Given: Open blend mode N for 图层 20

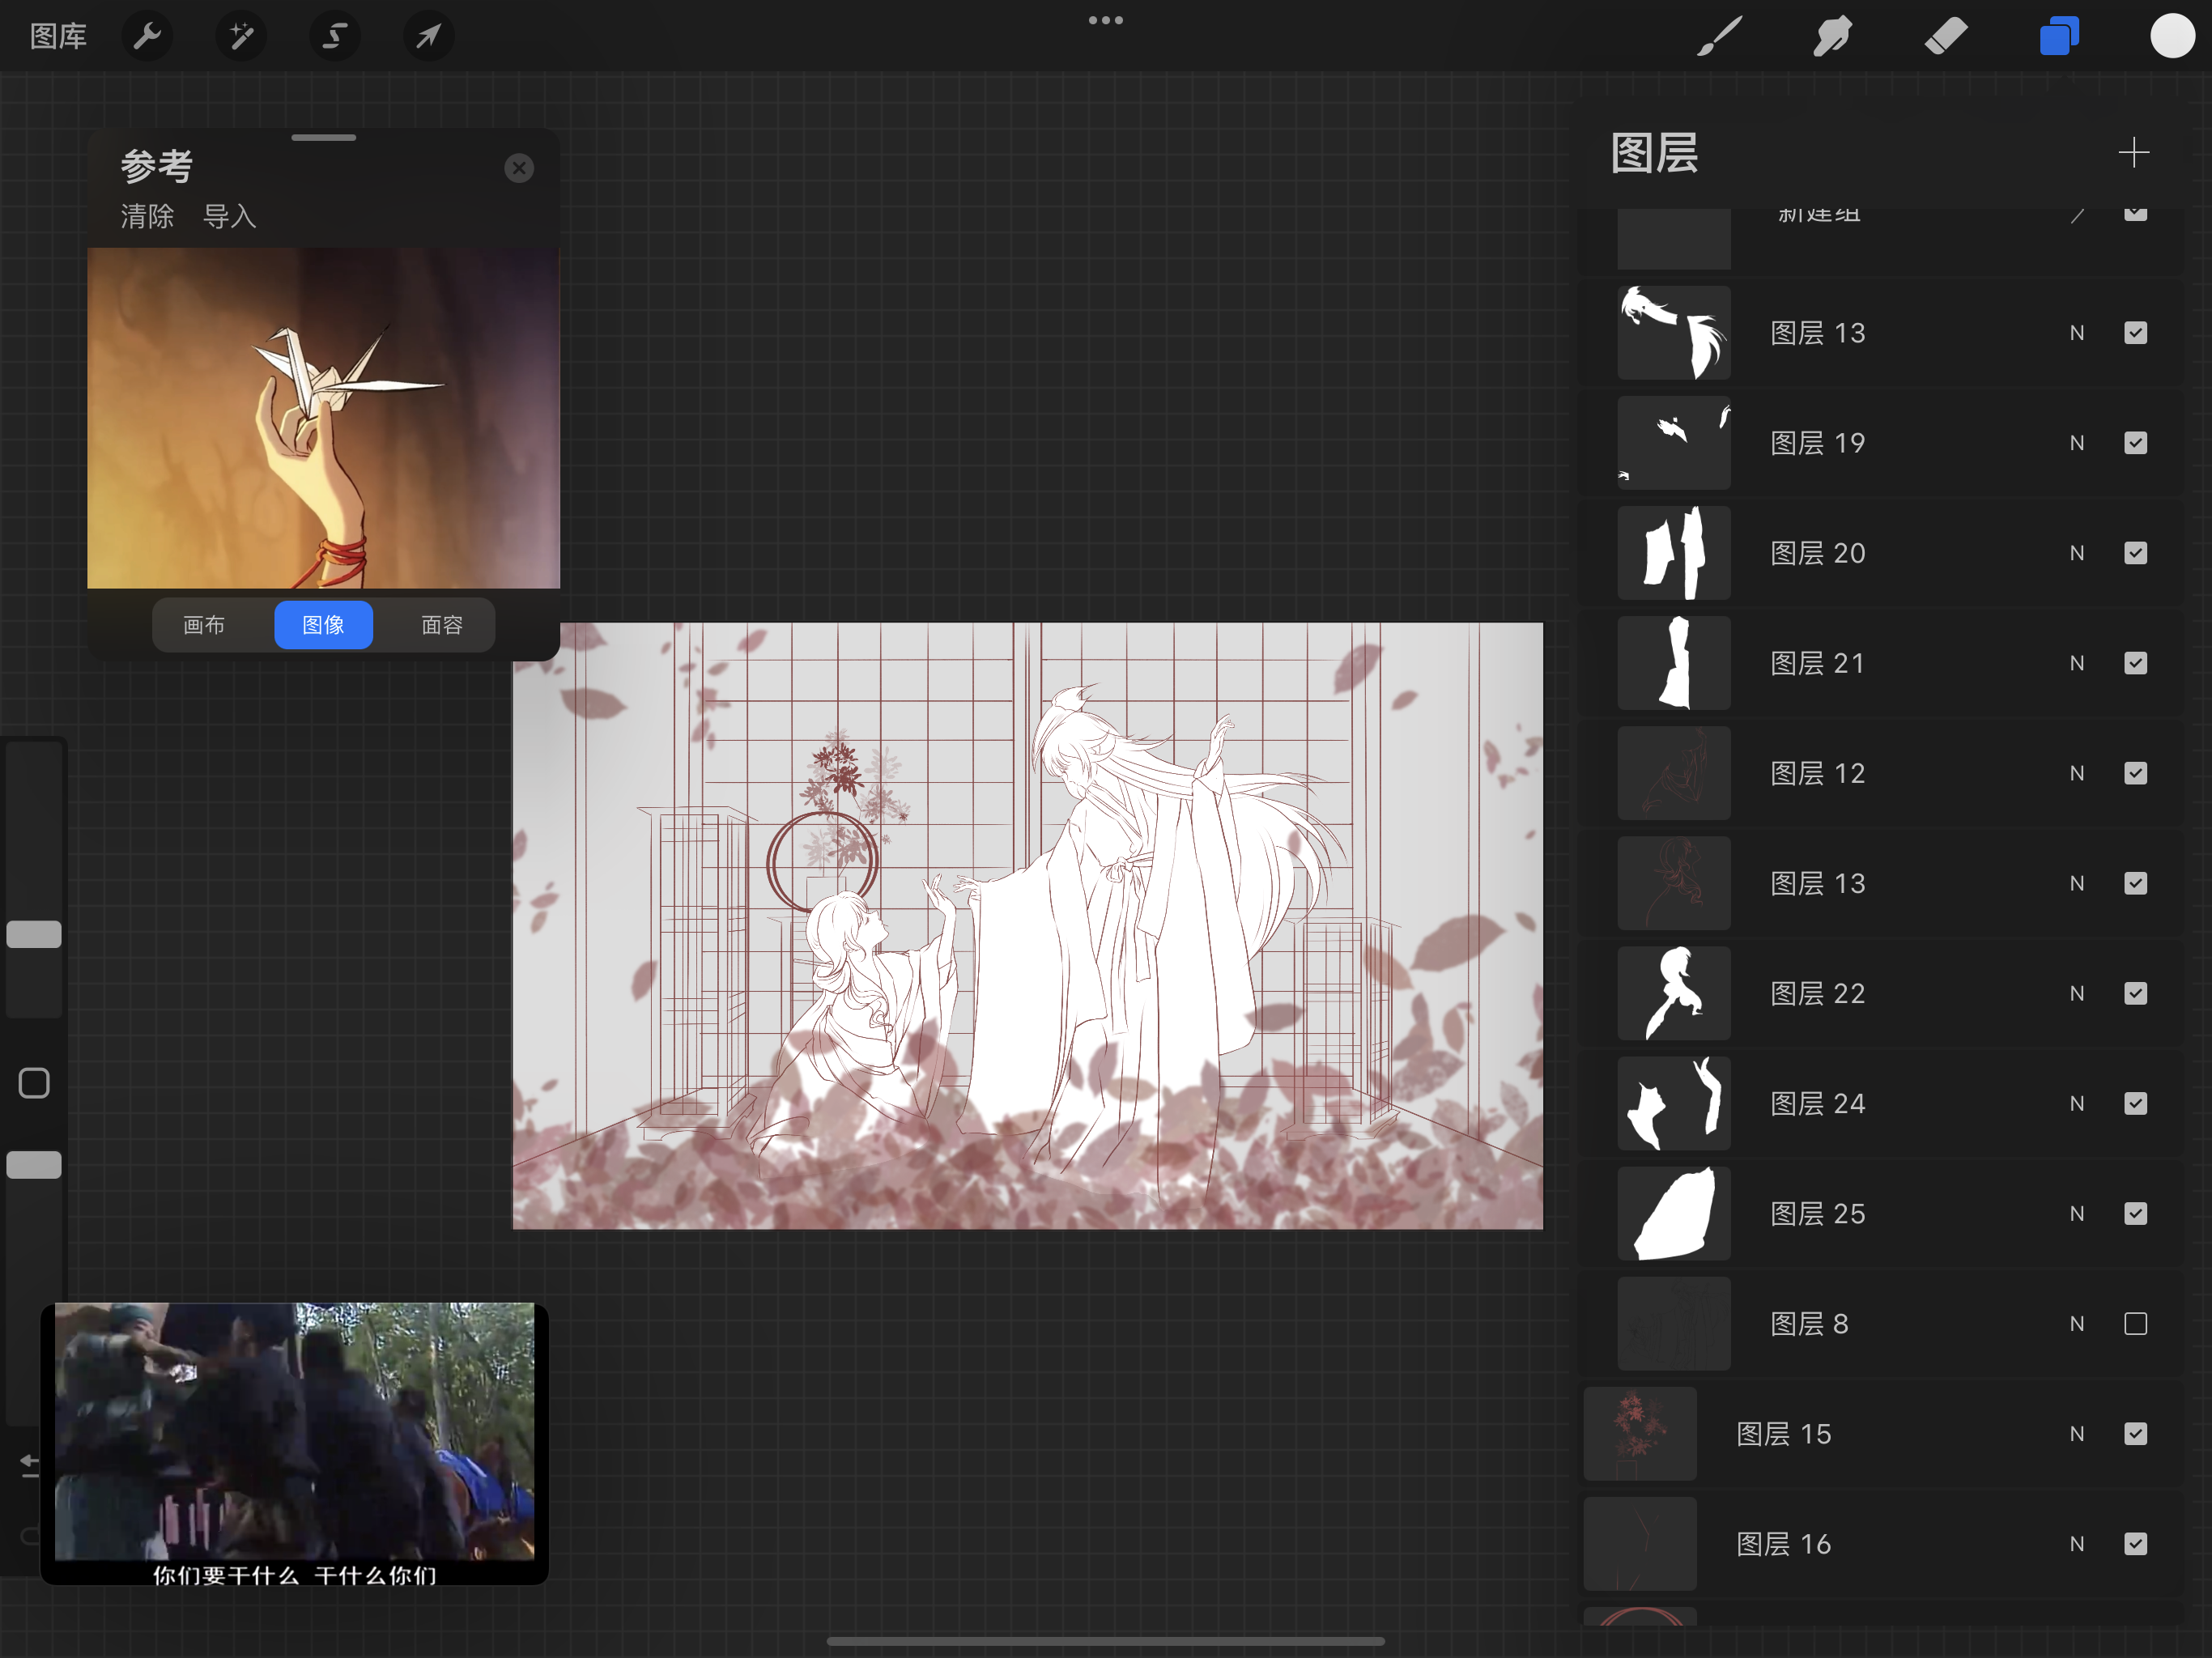Looking at the screenshot, I should click(2077, 553).
